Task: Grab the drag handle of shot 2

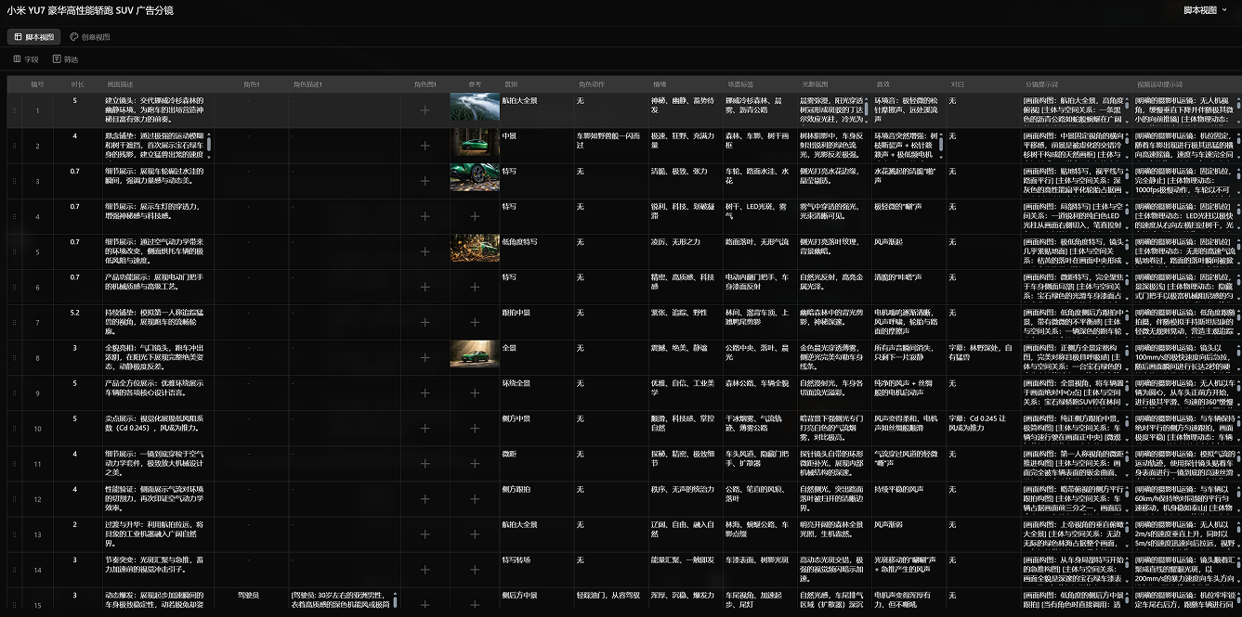Action: pyautogui.click(x=14, y=146)
